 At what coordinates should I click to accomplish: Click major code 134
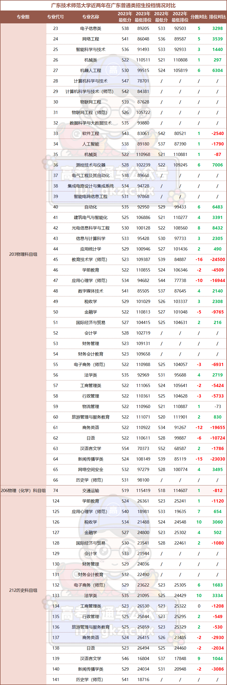point(56,606)
